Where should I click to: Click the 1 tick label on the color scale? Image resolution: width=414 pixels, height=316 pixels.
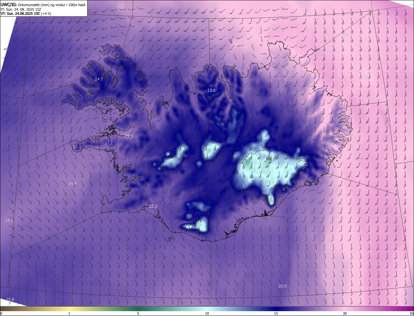coord(69,313)
